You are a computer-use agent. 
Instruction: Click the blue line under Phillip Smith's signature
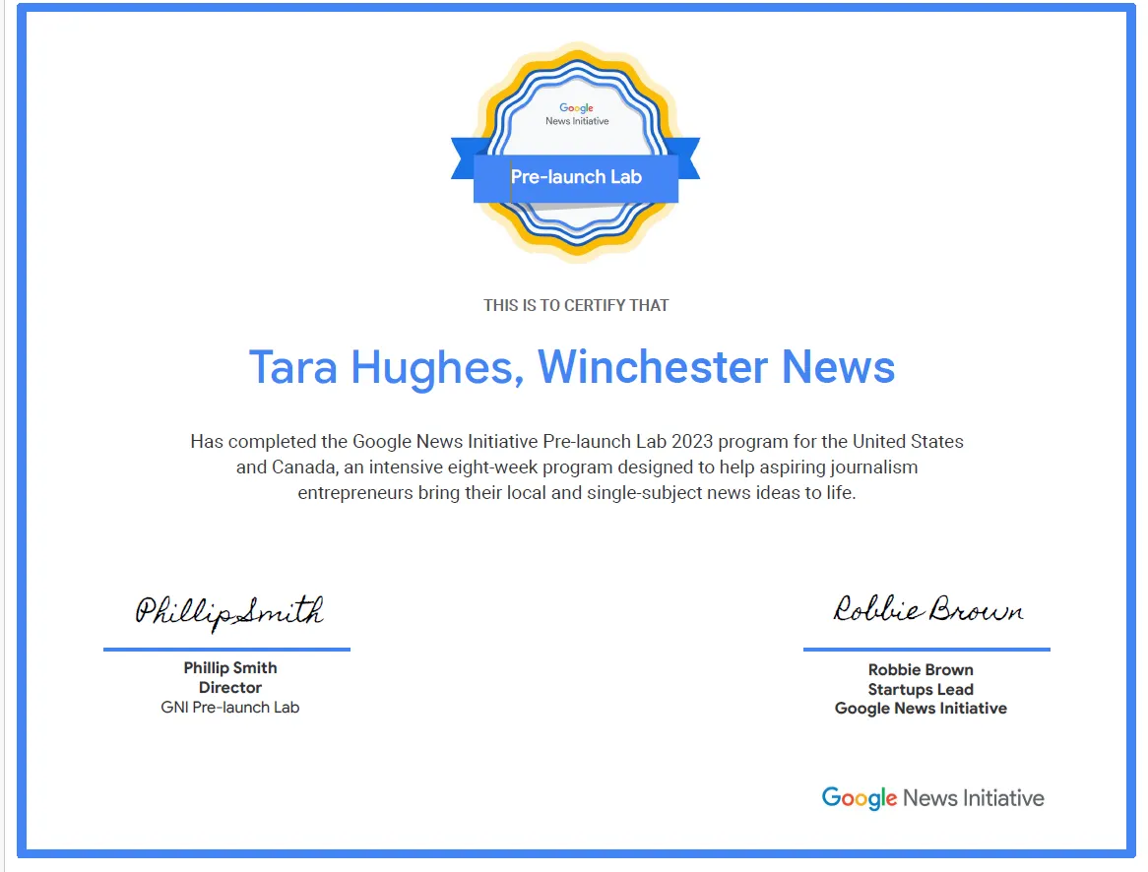(x=227, y=649)
